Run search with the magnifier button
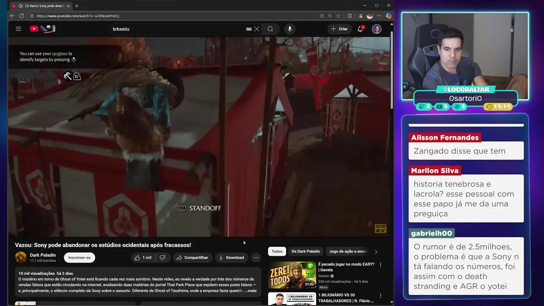Image resolution: width=544 pixels, height=306 pixels. (270, 29)
